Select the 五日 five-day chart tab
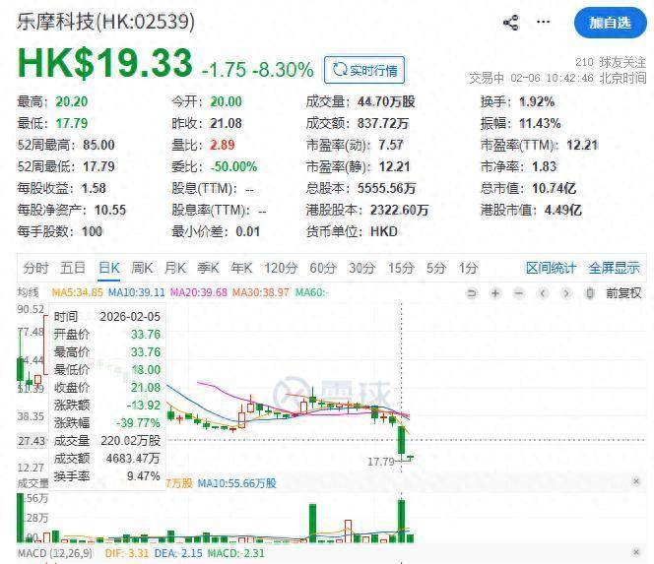The width and height of the screenshot is (654, 564). 72,268
